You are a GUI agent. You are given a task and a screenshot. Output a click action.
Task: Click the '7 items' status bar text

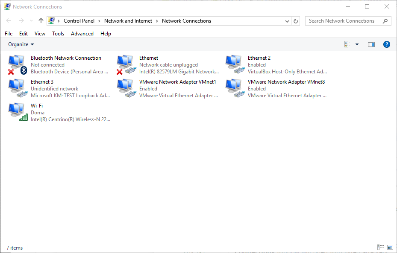click(x=15, y=248)
